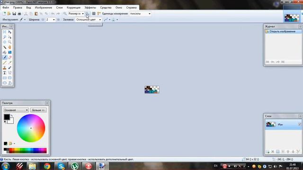This screenshot has width=303, height=170.
Task: Open Основной color selector dropdown in Палитра
Action: [16, 110]
